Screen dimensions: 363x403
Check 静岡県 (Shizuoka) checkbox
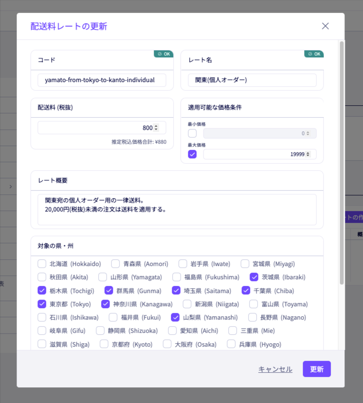coord(100,330)
